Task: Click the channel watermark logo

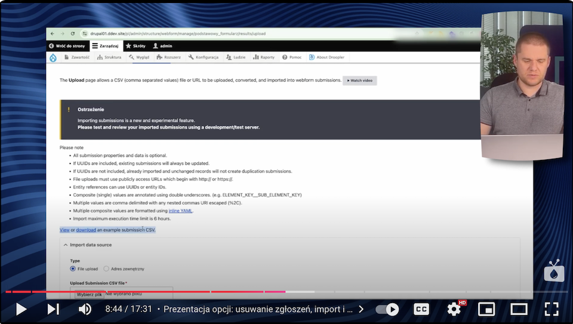Action: 554,271
